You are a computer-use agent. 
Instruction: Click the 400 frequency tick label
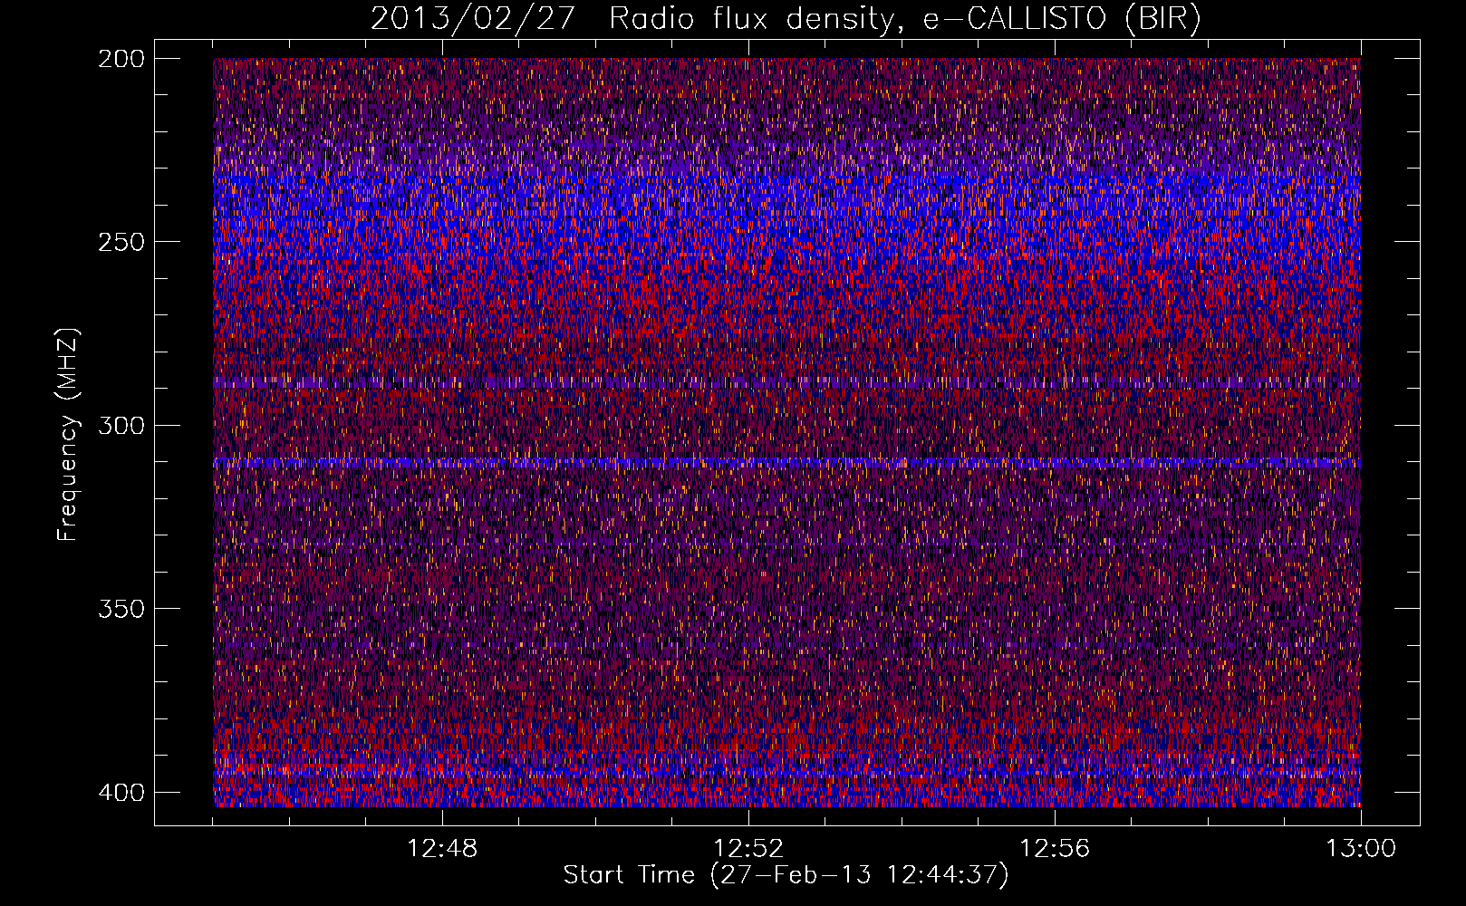(x=121, y=793)
